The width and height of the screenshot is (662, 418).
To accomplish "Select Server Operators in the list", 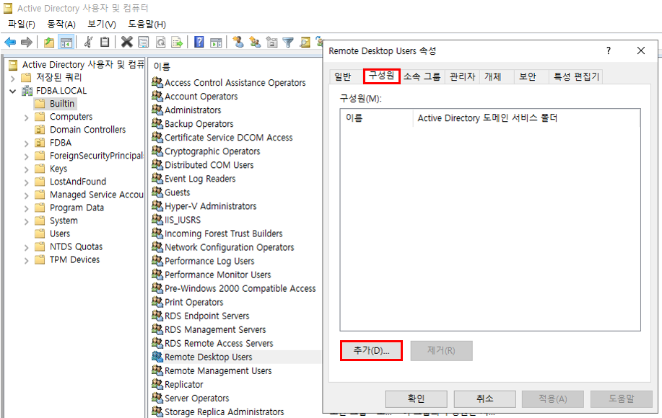I will tap(197, 399).
